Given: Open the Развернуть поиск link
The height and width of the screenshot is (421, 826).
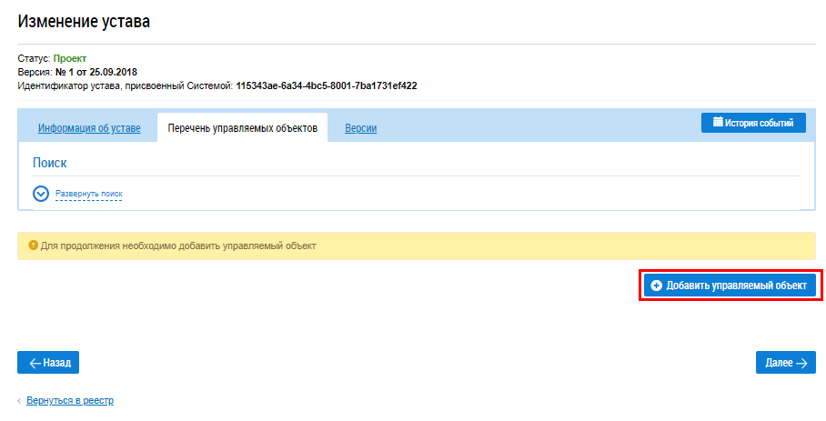Looking at the screenshot, I should click(x=88, y=194).
